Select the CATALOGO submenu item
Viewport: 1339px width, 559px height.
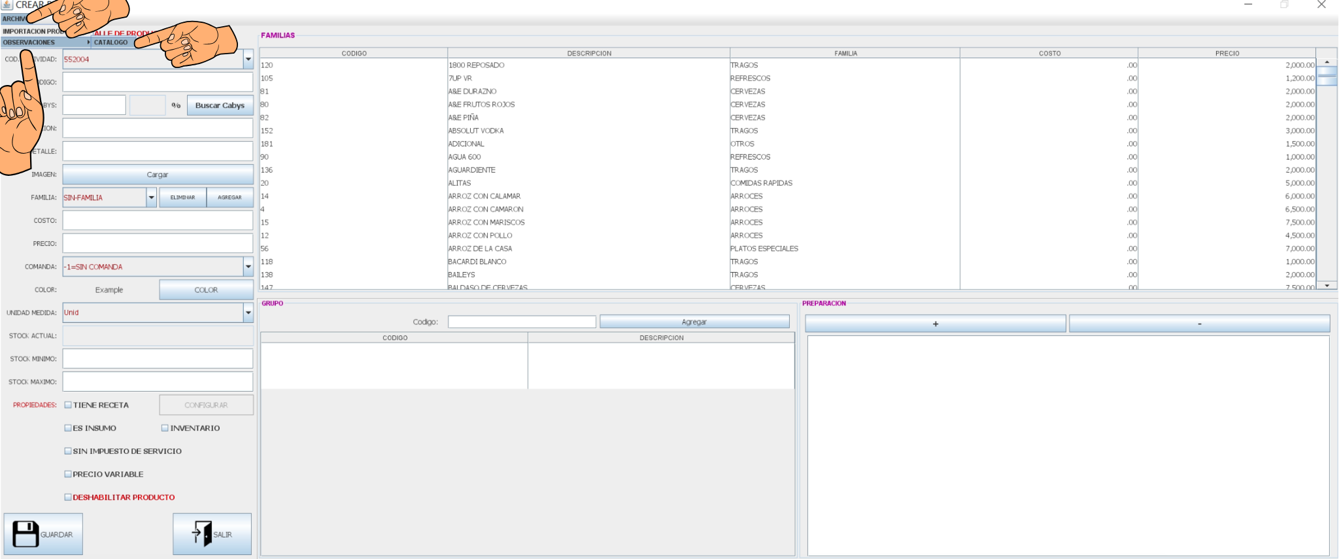click(111, 42)
